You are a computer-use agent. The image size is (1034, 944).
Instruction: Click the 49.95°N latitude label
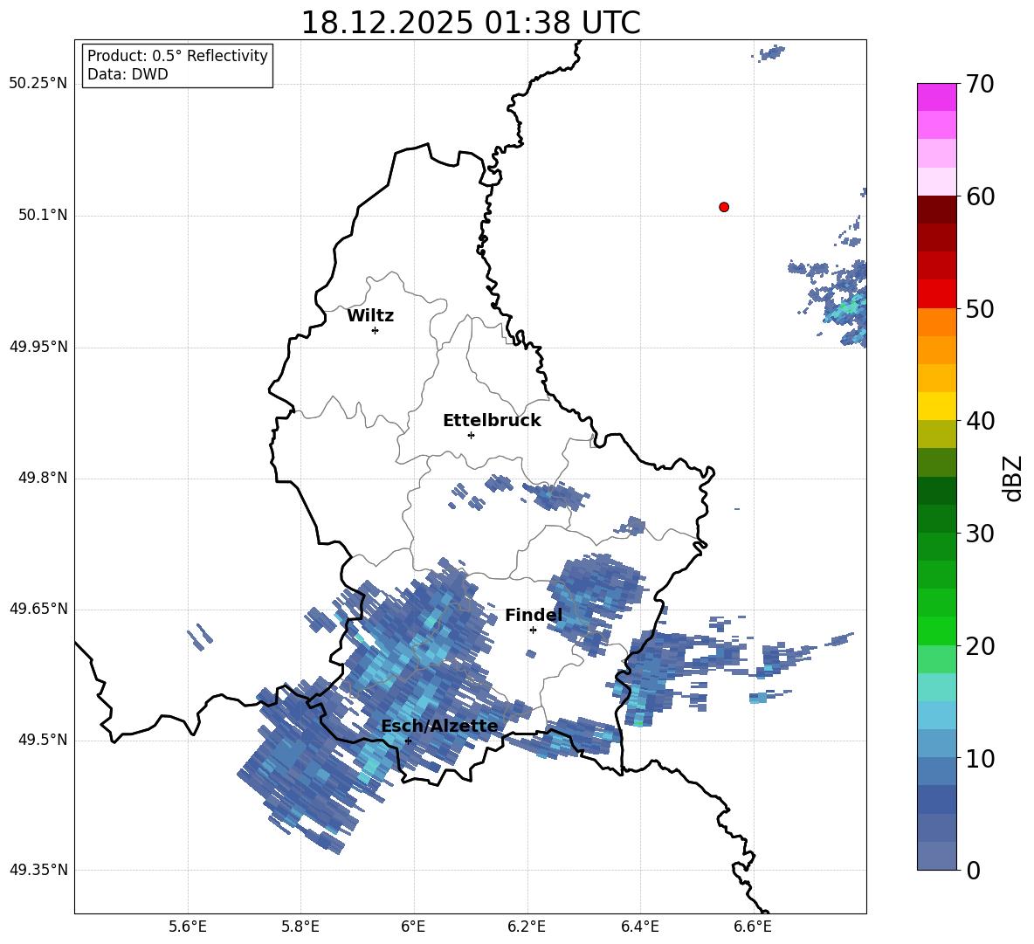[x=38, y=347]
